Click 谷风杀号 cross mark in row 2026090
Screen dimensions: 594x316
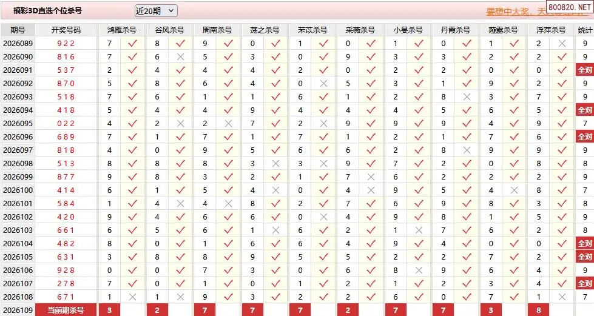(x=180, y=56)
